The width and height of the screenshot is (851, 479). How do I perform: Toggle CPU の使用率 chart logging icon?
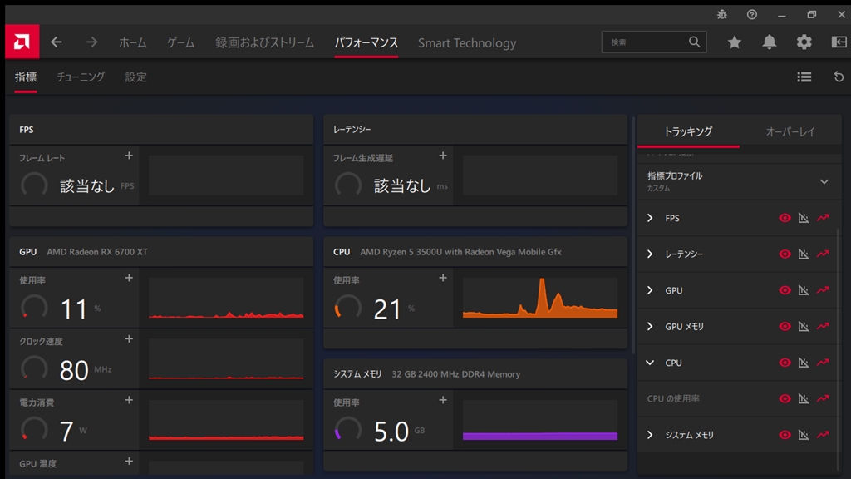coord(804,398)
